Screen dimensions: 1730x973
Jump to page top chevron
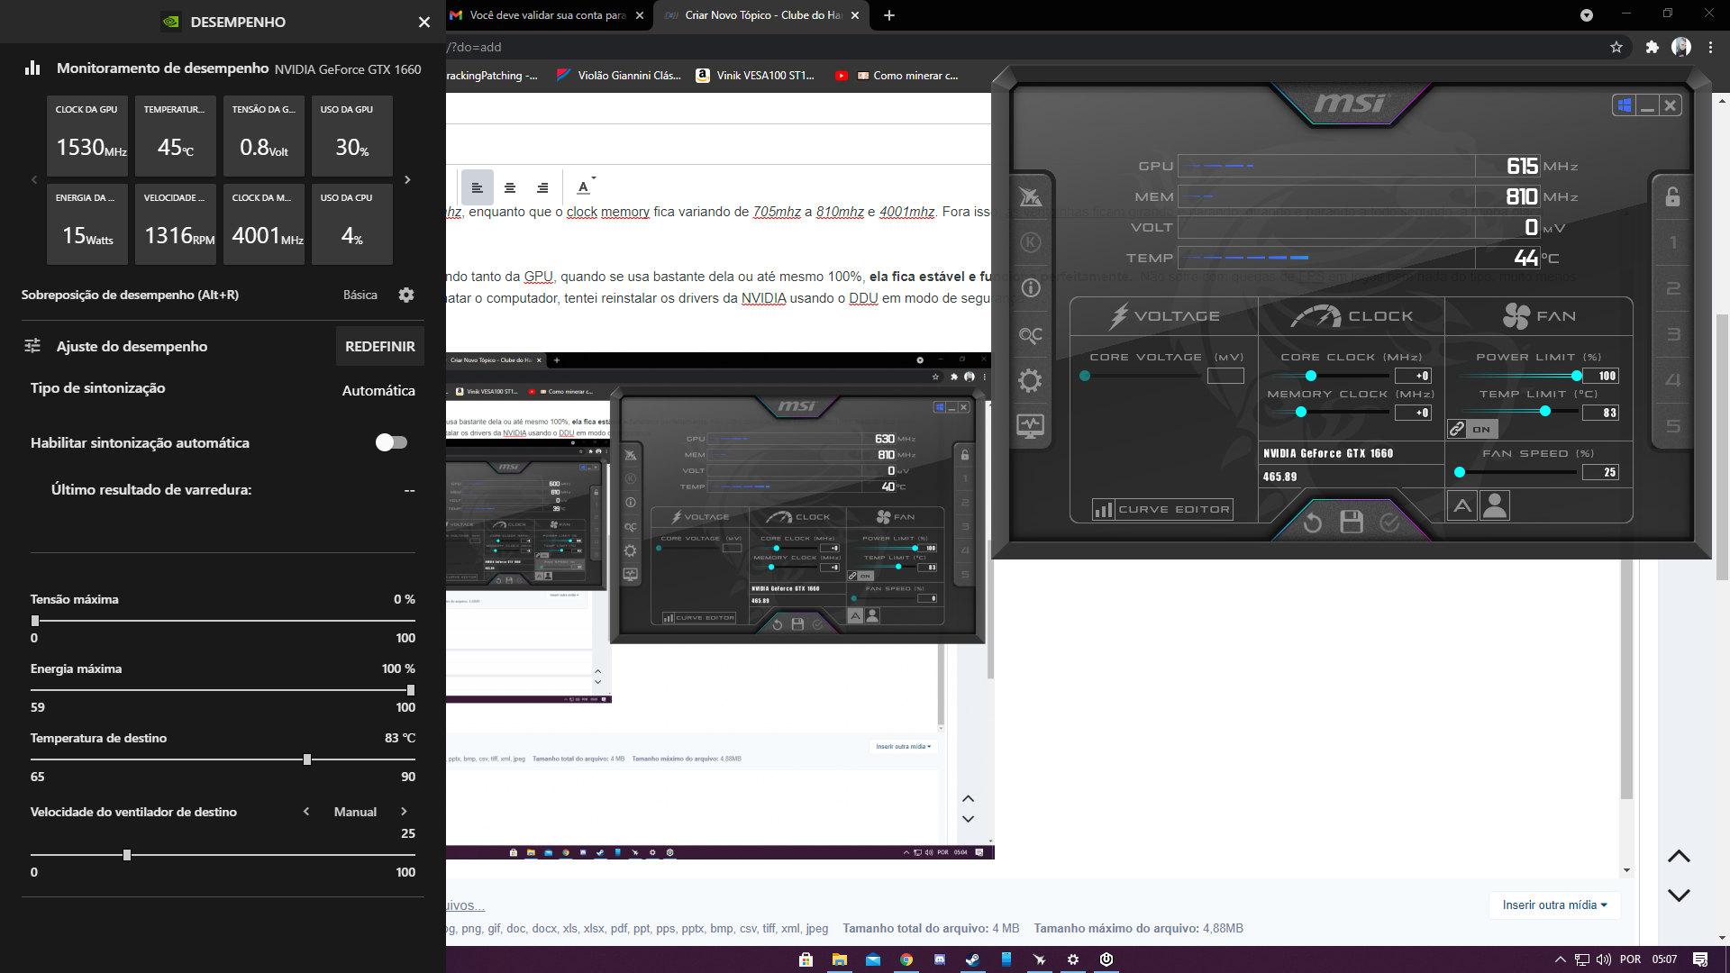1679,857
